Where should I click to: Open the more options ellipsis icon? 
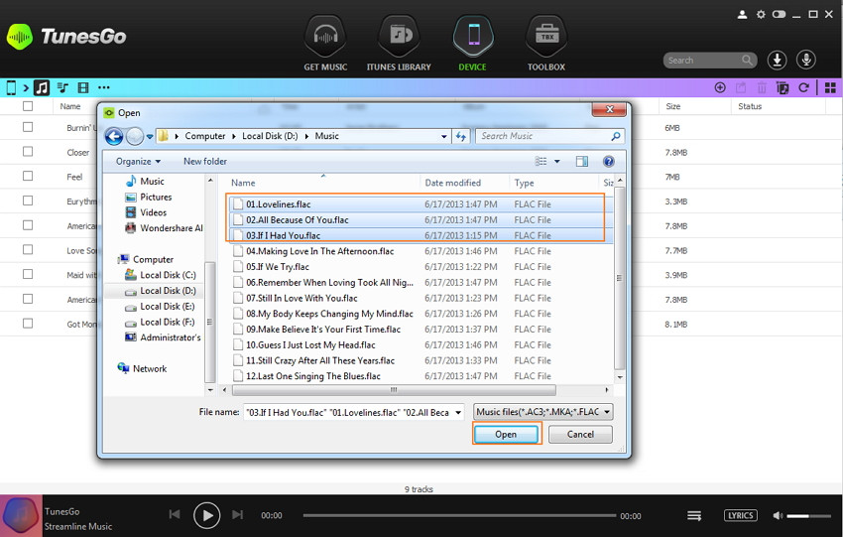point(104,87)
